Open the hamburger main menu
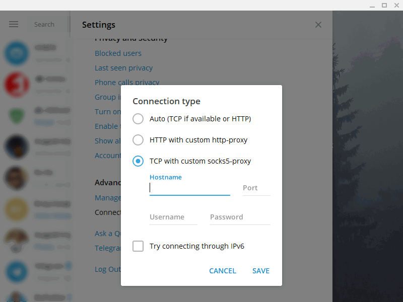The height and width of the screenshot is (302, 403). coord(14,24)
